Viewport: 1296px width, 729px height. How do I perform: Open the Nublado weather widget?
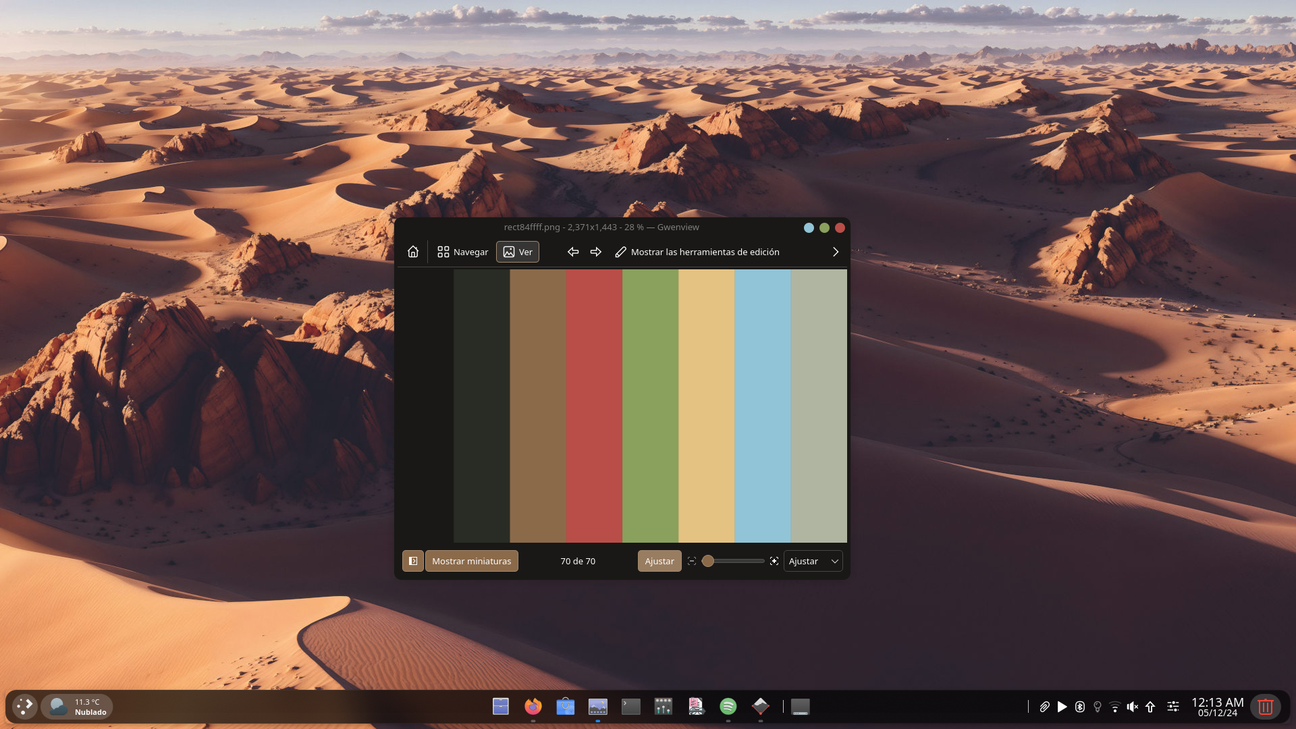(x=77, y=707)
